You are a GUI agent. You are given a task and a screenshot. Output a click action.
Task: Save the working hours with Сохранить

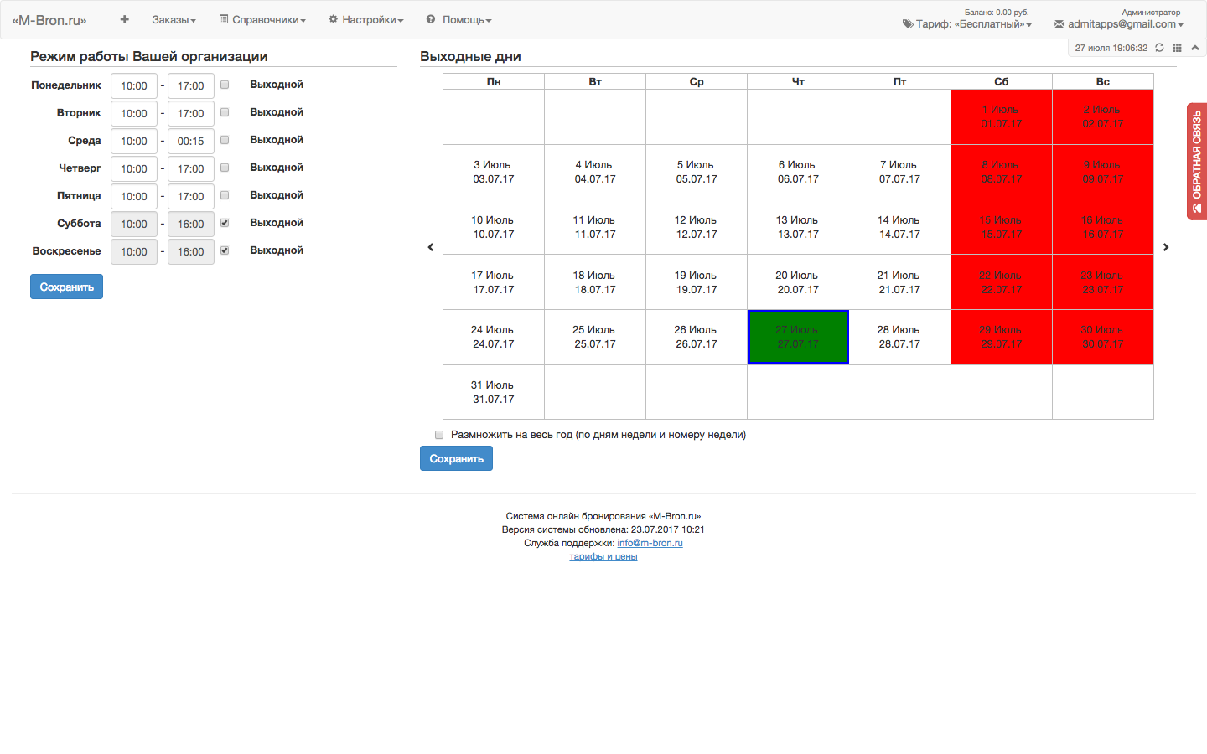66,287
